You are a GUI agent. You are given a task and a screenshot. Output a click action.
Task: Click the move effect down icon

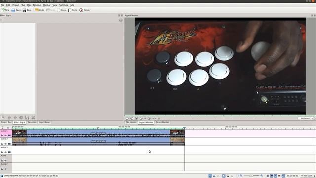[15, 118]
